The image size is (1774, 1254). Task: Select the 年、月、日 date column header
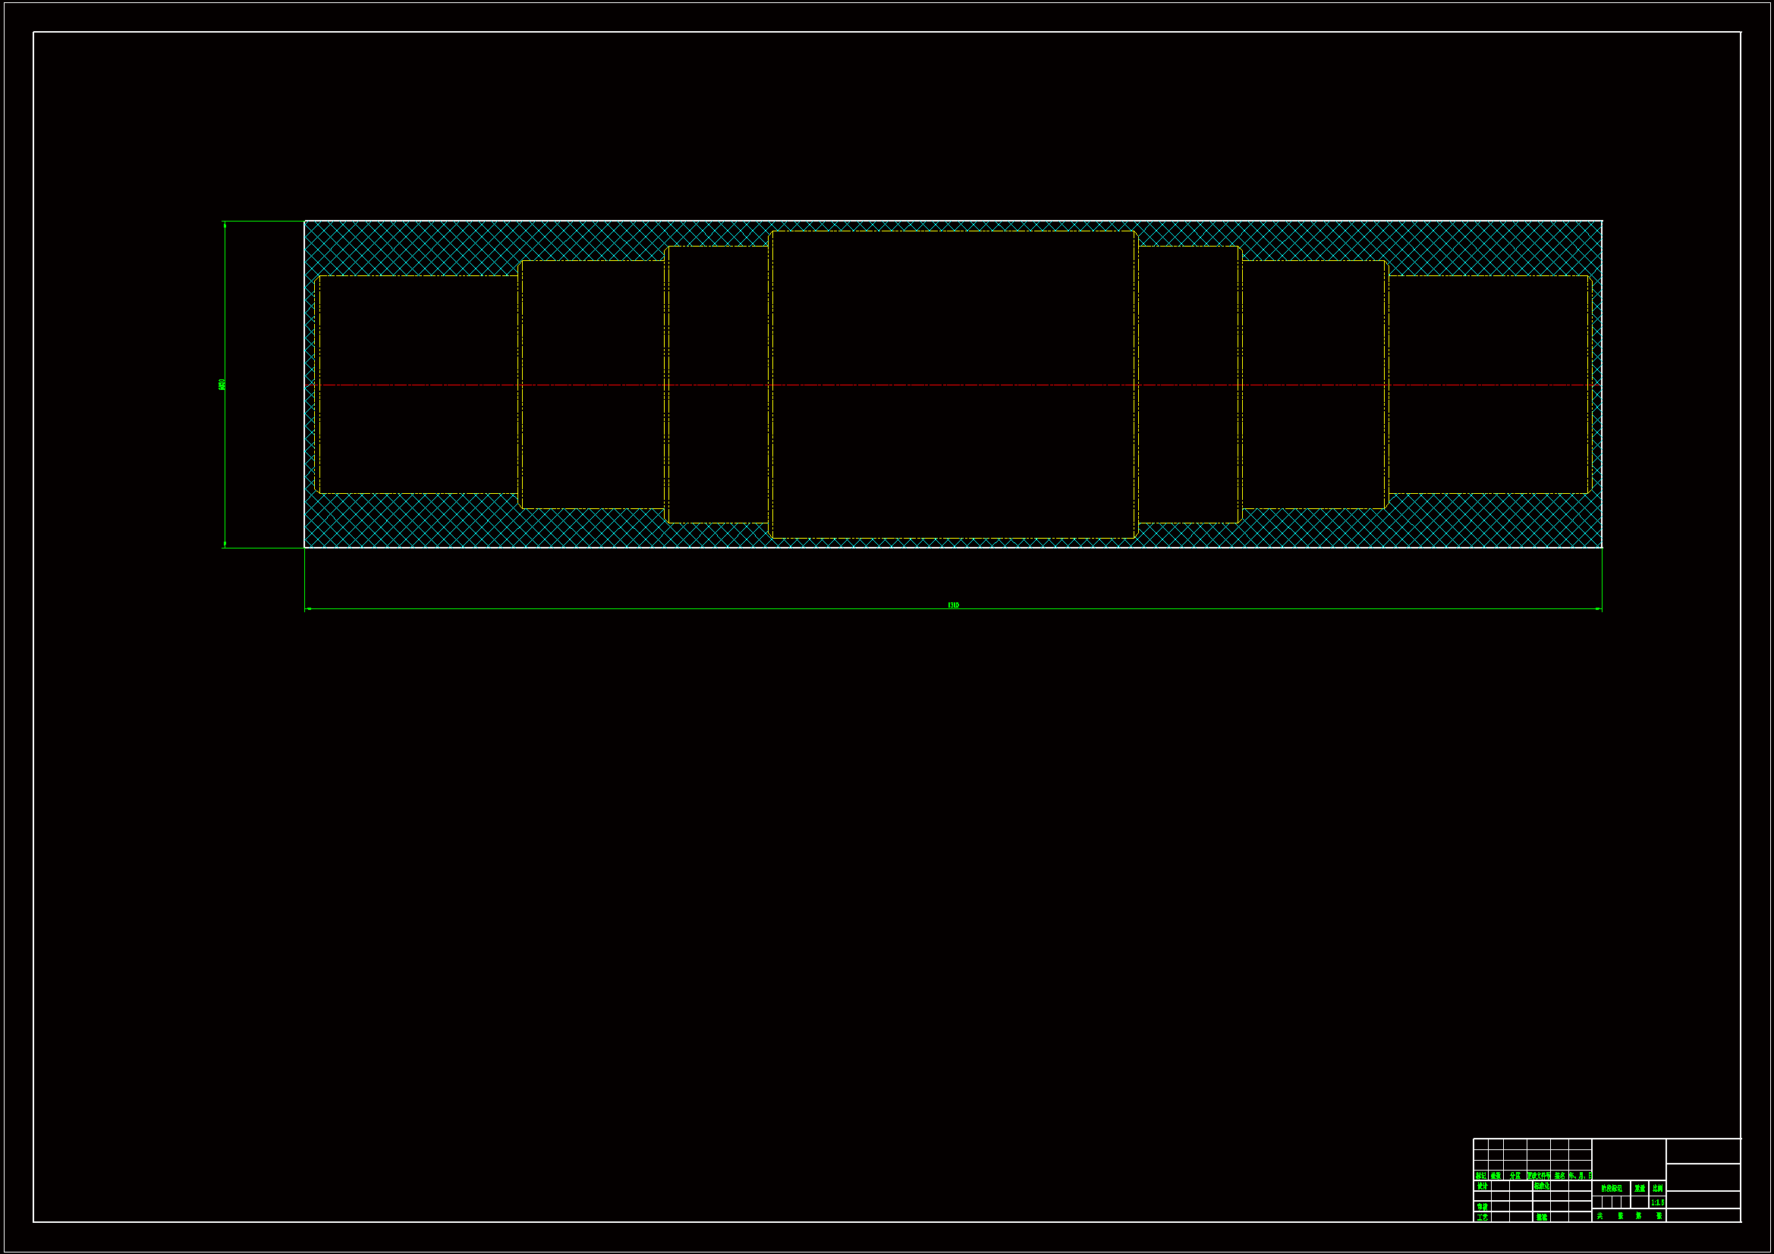(x=1580, y=1176)
